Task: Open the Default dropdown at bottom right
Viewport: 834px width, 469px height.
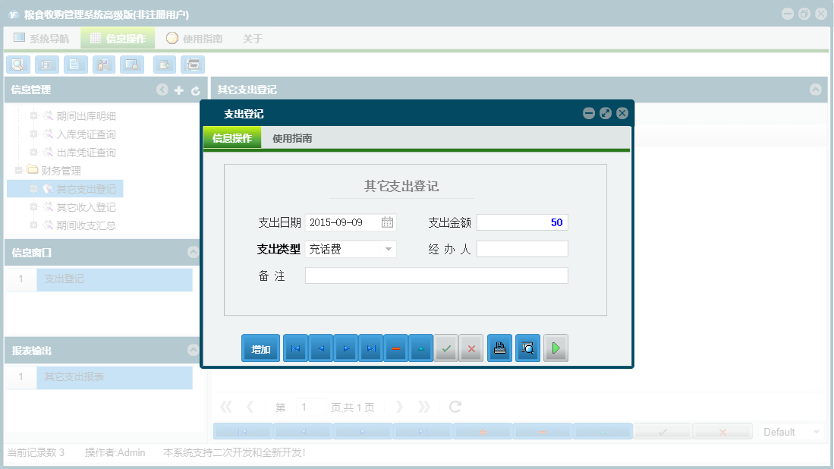Action: click(792, 430)
